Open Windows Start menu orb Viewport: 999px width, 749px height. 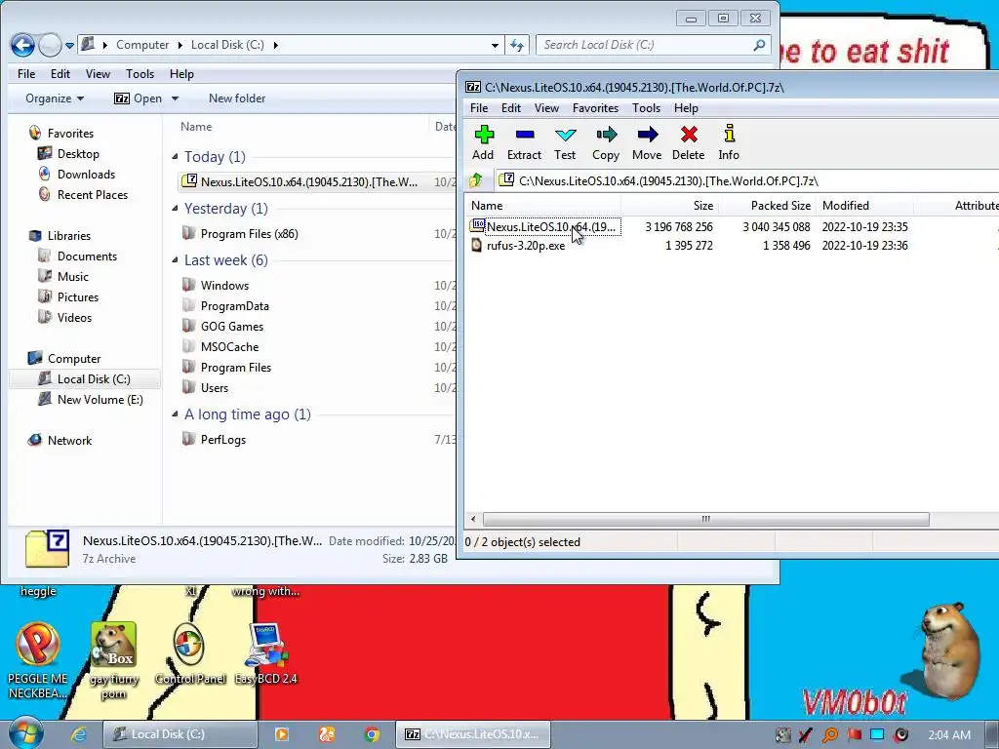click(x=26, y=733)
